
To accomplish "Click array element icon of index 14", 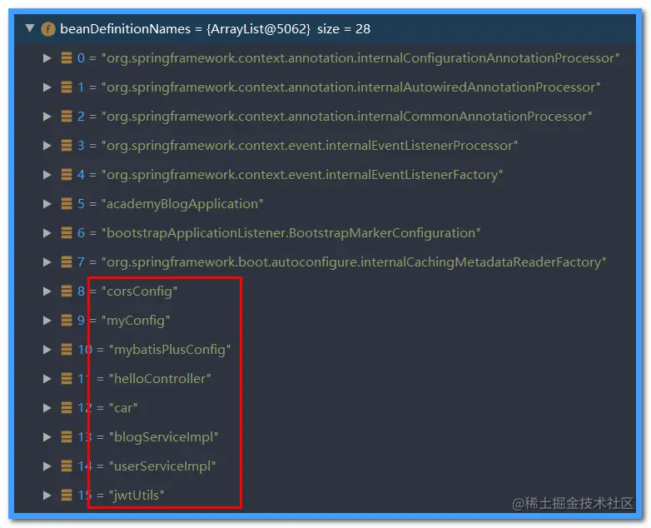I will pos(67,466).
